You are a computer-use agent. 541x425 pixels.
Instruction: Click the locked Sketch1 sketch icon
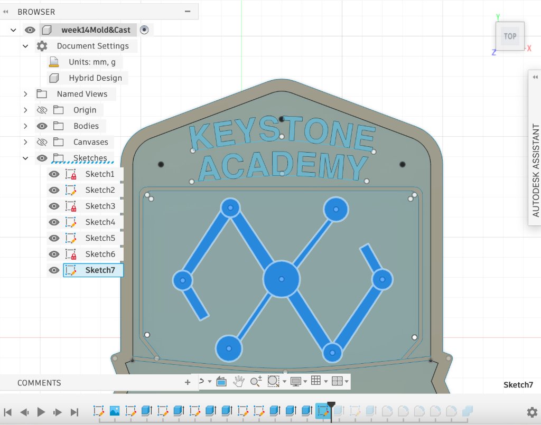tap(71, 174)
